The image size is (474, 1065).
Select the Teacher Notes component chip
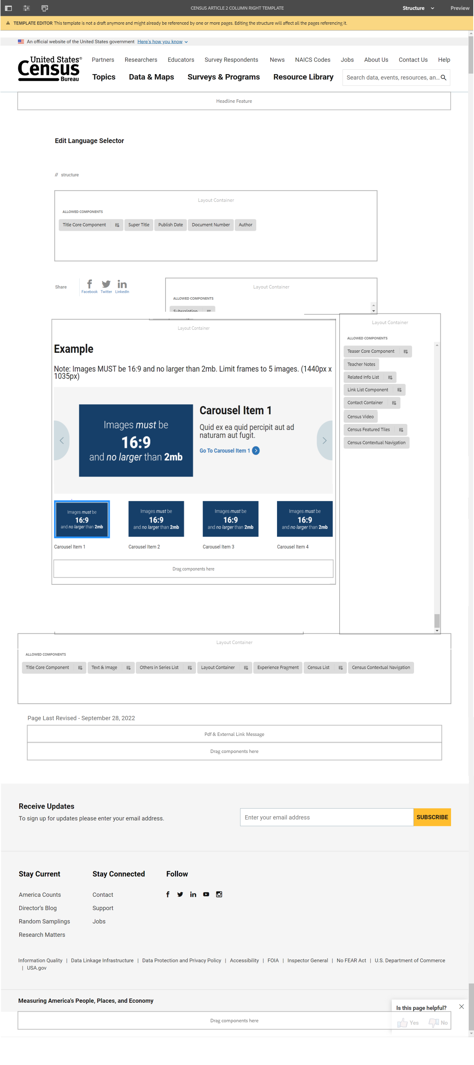point(361,364)
